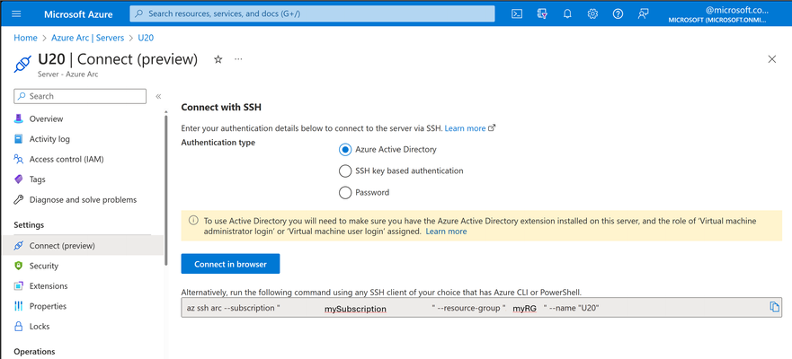
Task: Open the notifications bell
Action: (x=567, y=13)
